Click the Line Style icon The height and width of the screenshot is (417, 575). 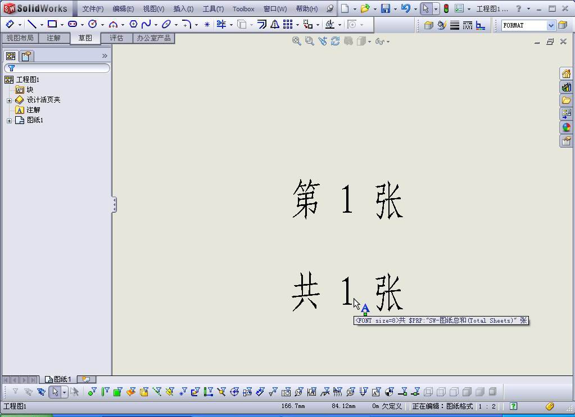(x=468, y=25)
